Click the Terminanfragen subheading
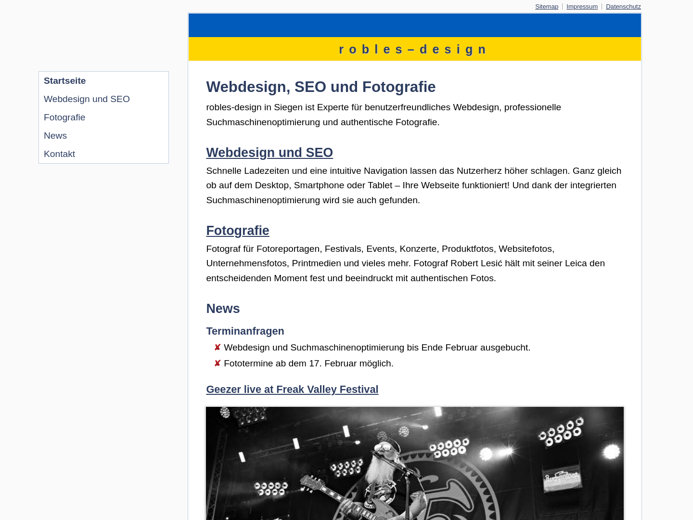Viewport: 693px width, 520px height. pyautogui.click(x=245, y=331)
